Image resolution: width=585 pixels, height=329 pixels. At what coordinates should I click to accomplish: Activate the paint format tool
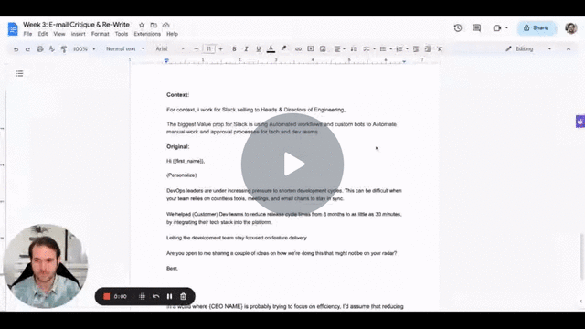tap(64, 49)
